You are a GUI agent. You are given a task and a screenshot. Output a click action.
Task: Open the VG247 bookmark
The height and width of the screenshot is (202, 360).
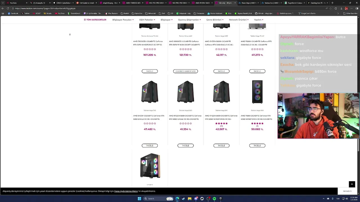point(37,13)
